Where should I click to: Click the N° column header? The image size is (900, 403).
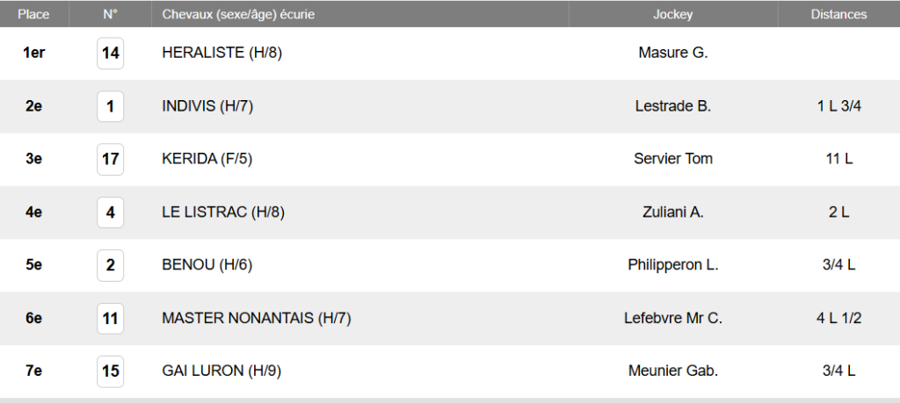110,14
